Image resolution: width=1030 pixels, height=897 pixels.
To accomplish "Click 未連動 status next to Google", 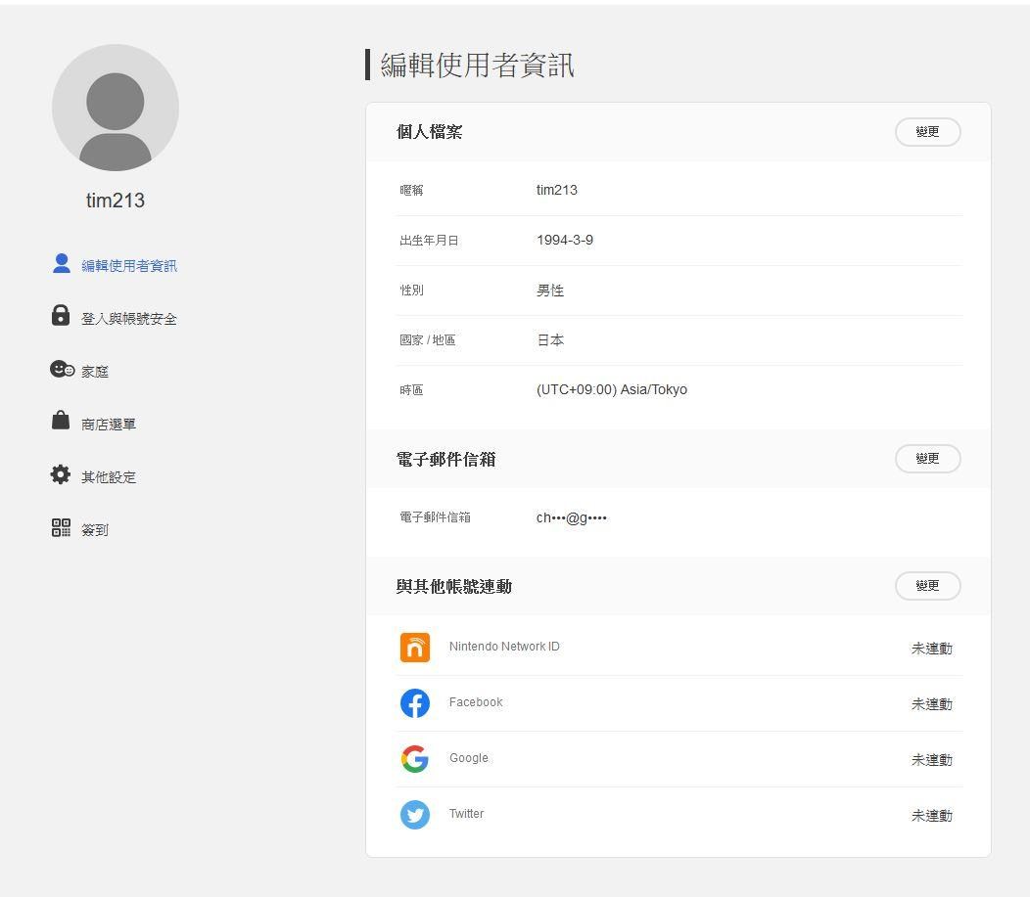I will tap(931, 760).
